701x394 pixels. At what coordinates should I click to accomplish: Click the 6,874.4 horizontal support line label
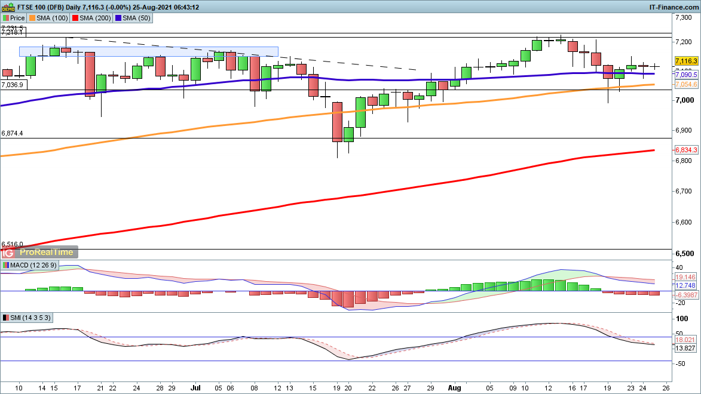[13, 133]
